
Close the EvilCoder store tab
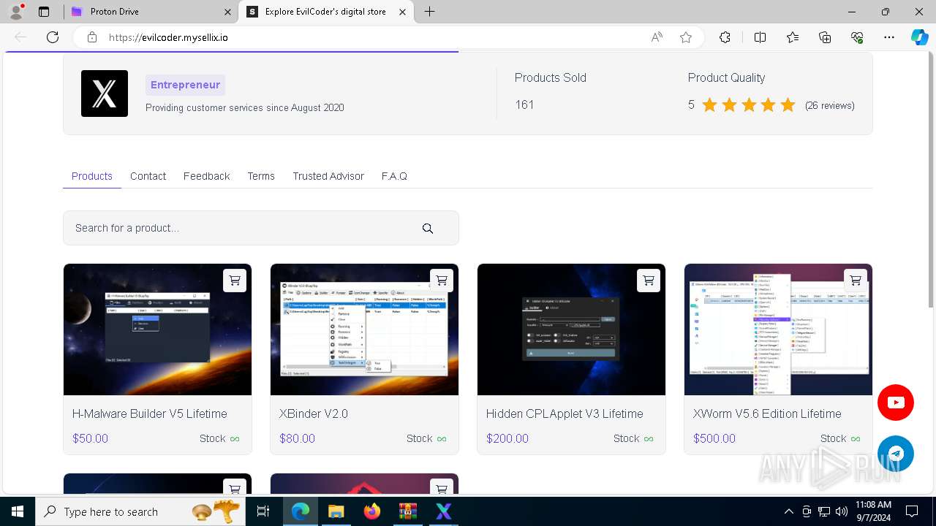[x=402, y=12]
